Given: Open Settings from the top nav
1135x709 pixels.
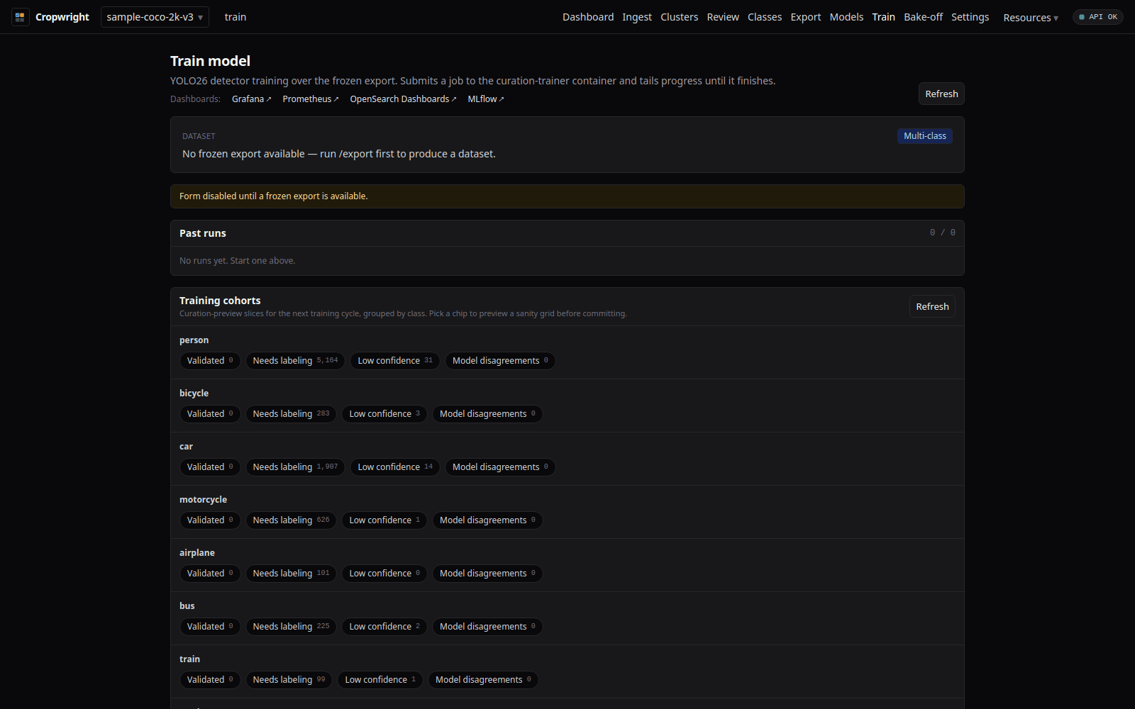Looking at the screenshot, I should click(x=970, y=17).
